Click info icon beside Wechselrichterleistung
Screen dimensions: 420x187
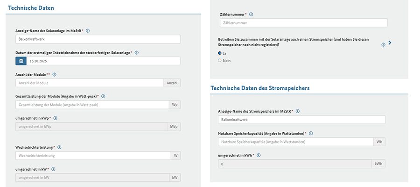point(59,147)
